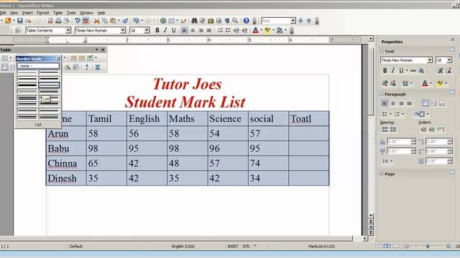Image resolution: width=460 pixels, height=258 pixels.
Task: Click the Decrease Font Size icon in sidebar
Action: 448,70
